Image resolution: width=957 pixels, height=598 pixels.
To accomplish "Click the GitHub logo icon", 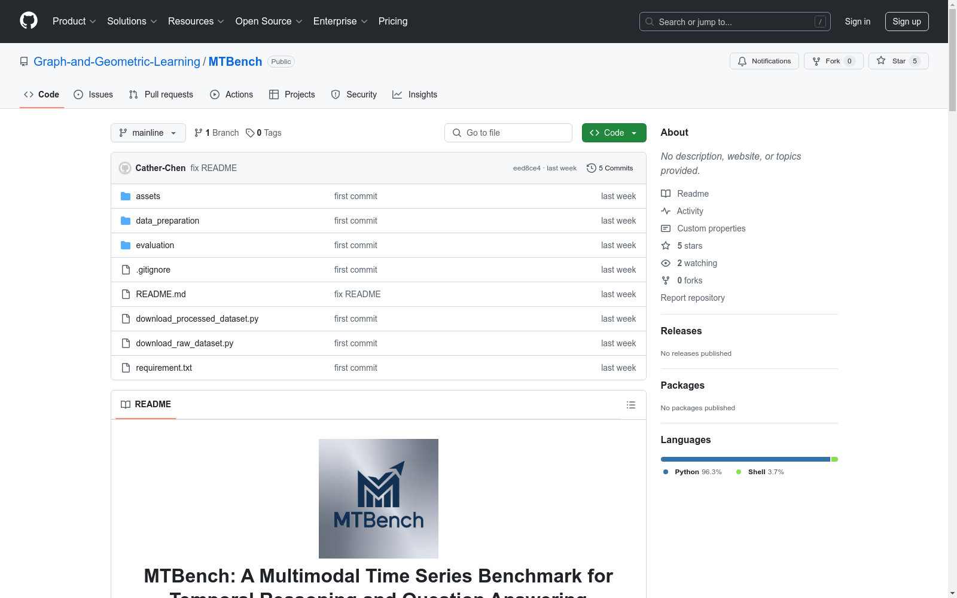I will [29, 21].
